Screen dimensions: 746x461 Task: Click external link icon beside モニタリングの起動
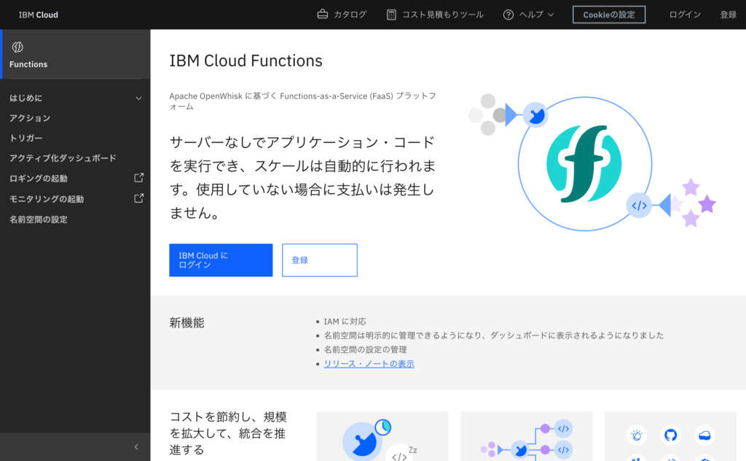click(x=138, y=198)
